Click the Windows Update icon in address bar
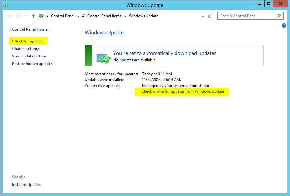Image resolution: width=290 pixels, height=196 pixels. tap(41, 16)
